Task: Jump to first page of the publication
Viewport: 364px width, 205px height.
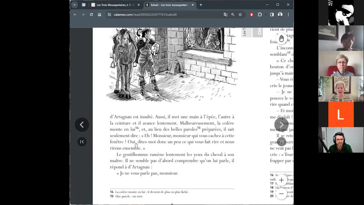Action: [82, 141]
